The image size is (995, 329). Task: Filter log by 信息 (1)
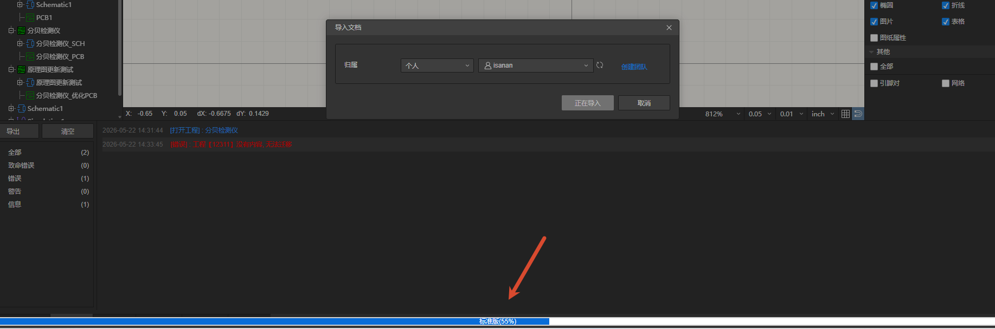click(48, 205)
